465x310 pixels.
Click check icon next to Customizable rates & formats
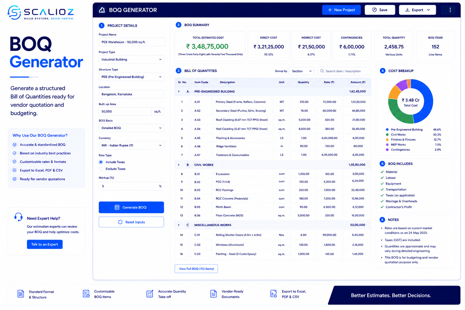[x=15, y=162]
